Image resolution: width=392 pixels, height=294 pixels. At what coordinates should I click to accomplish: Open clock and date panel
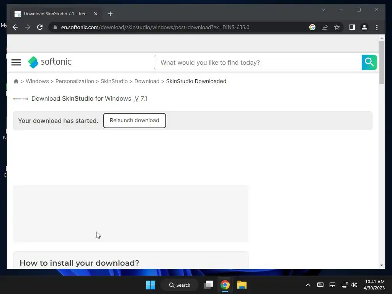coord(374,285)
